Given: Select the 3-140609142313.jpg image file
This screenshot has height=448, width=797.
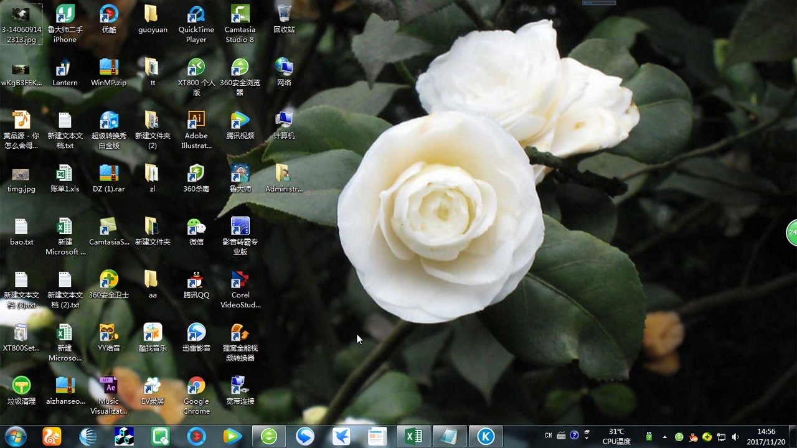Looking at the screenshot, I should (x=21, y=24).
